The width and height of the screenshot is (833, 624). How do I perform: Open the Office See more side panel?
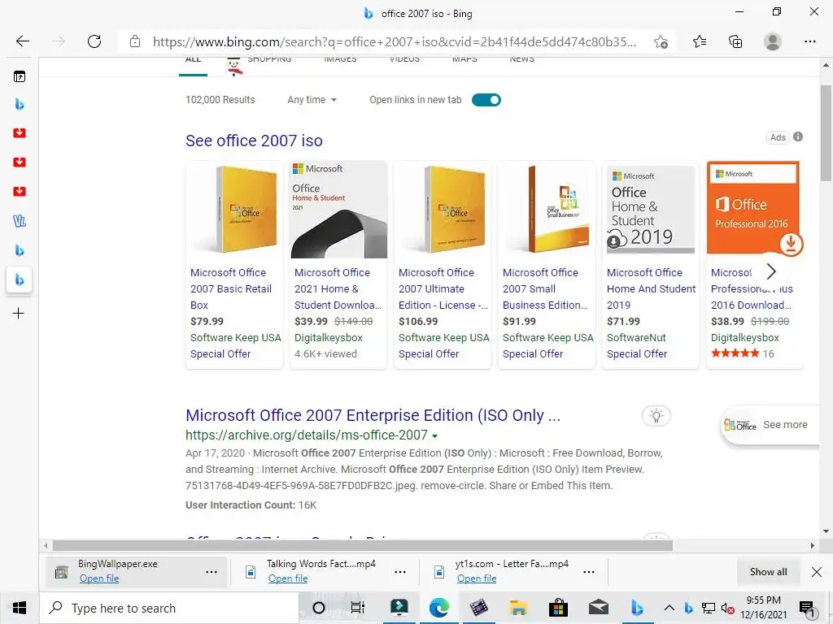pos(769,425)
